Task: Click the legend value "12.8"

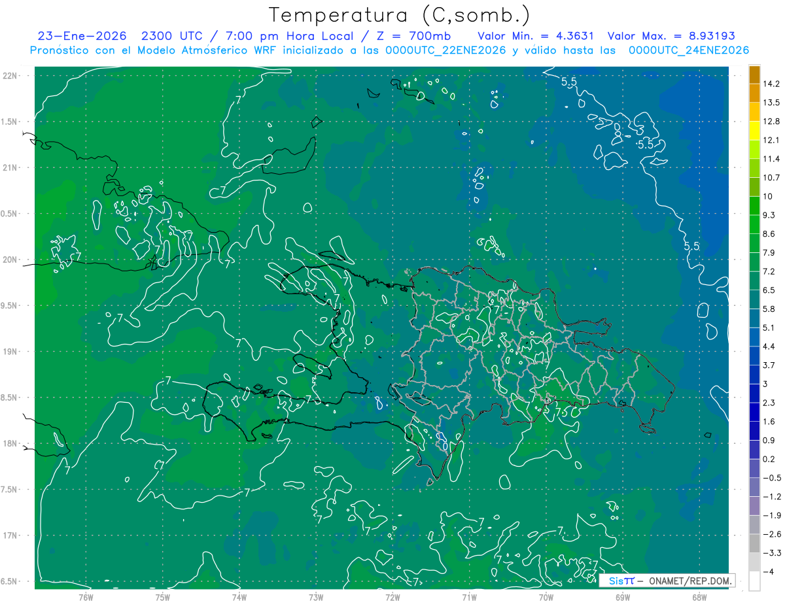Action: (x=771, y=121)
